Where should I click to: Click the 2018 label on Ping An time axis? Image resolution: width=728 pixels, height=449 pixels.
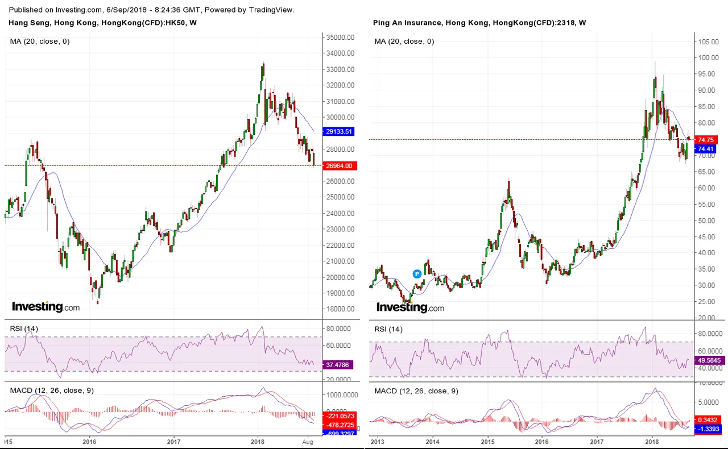point(652,441)
